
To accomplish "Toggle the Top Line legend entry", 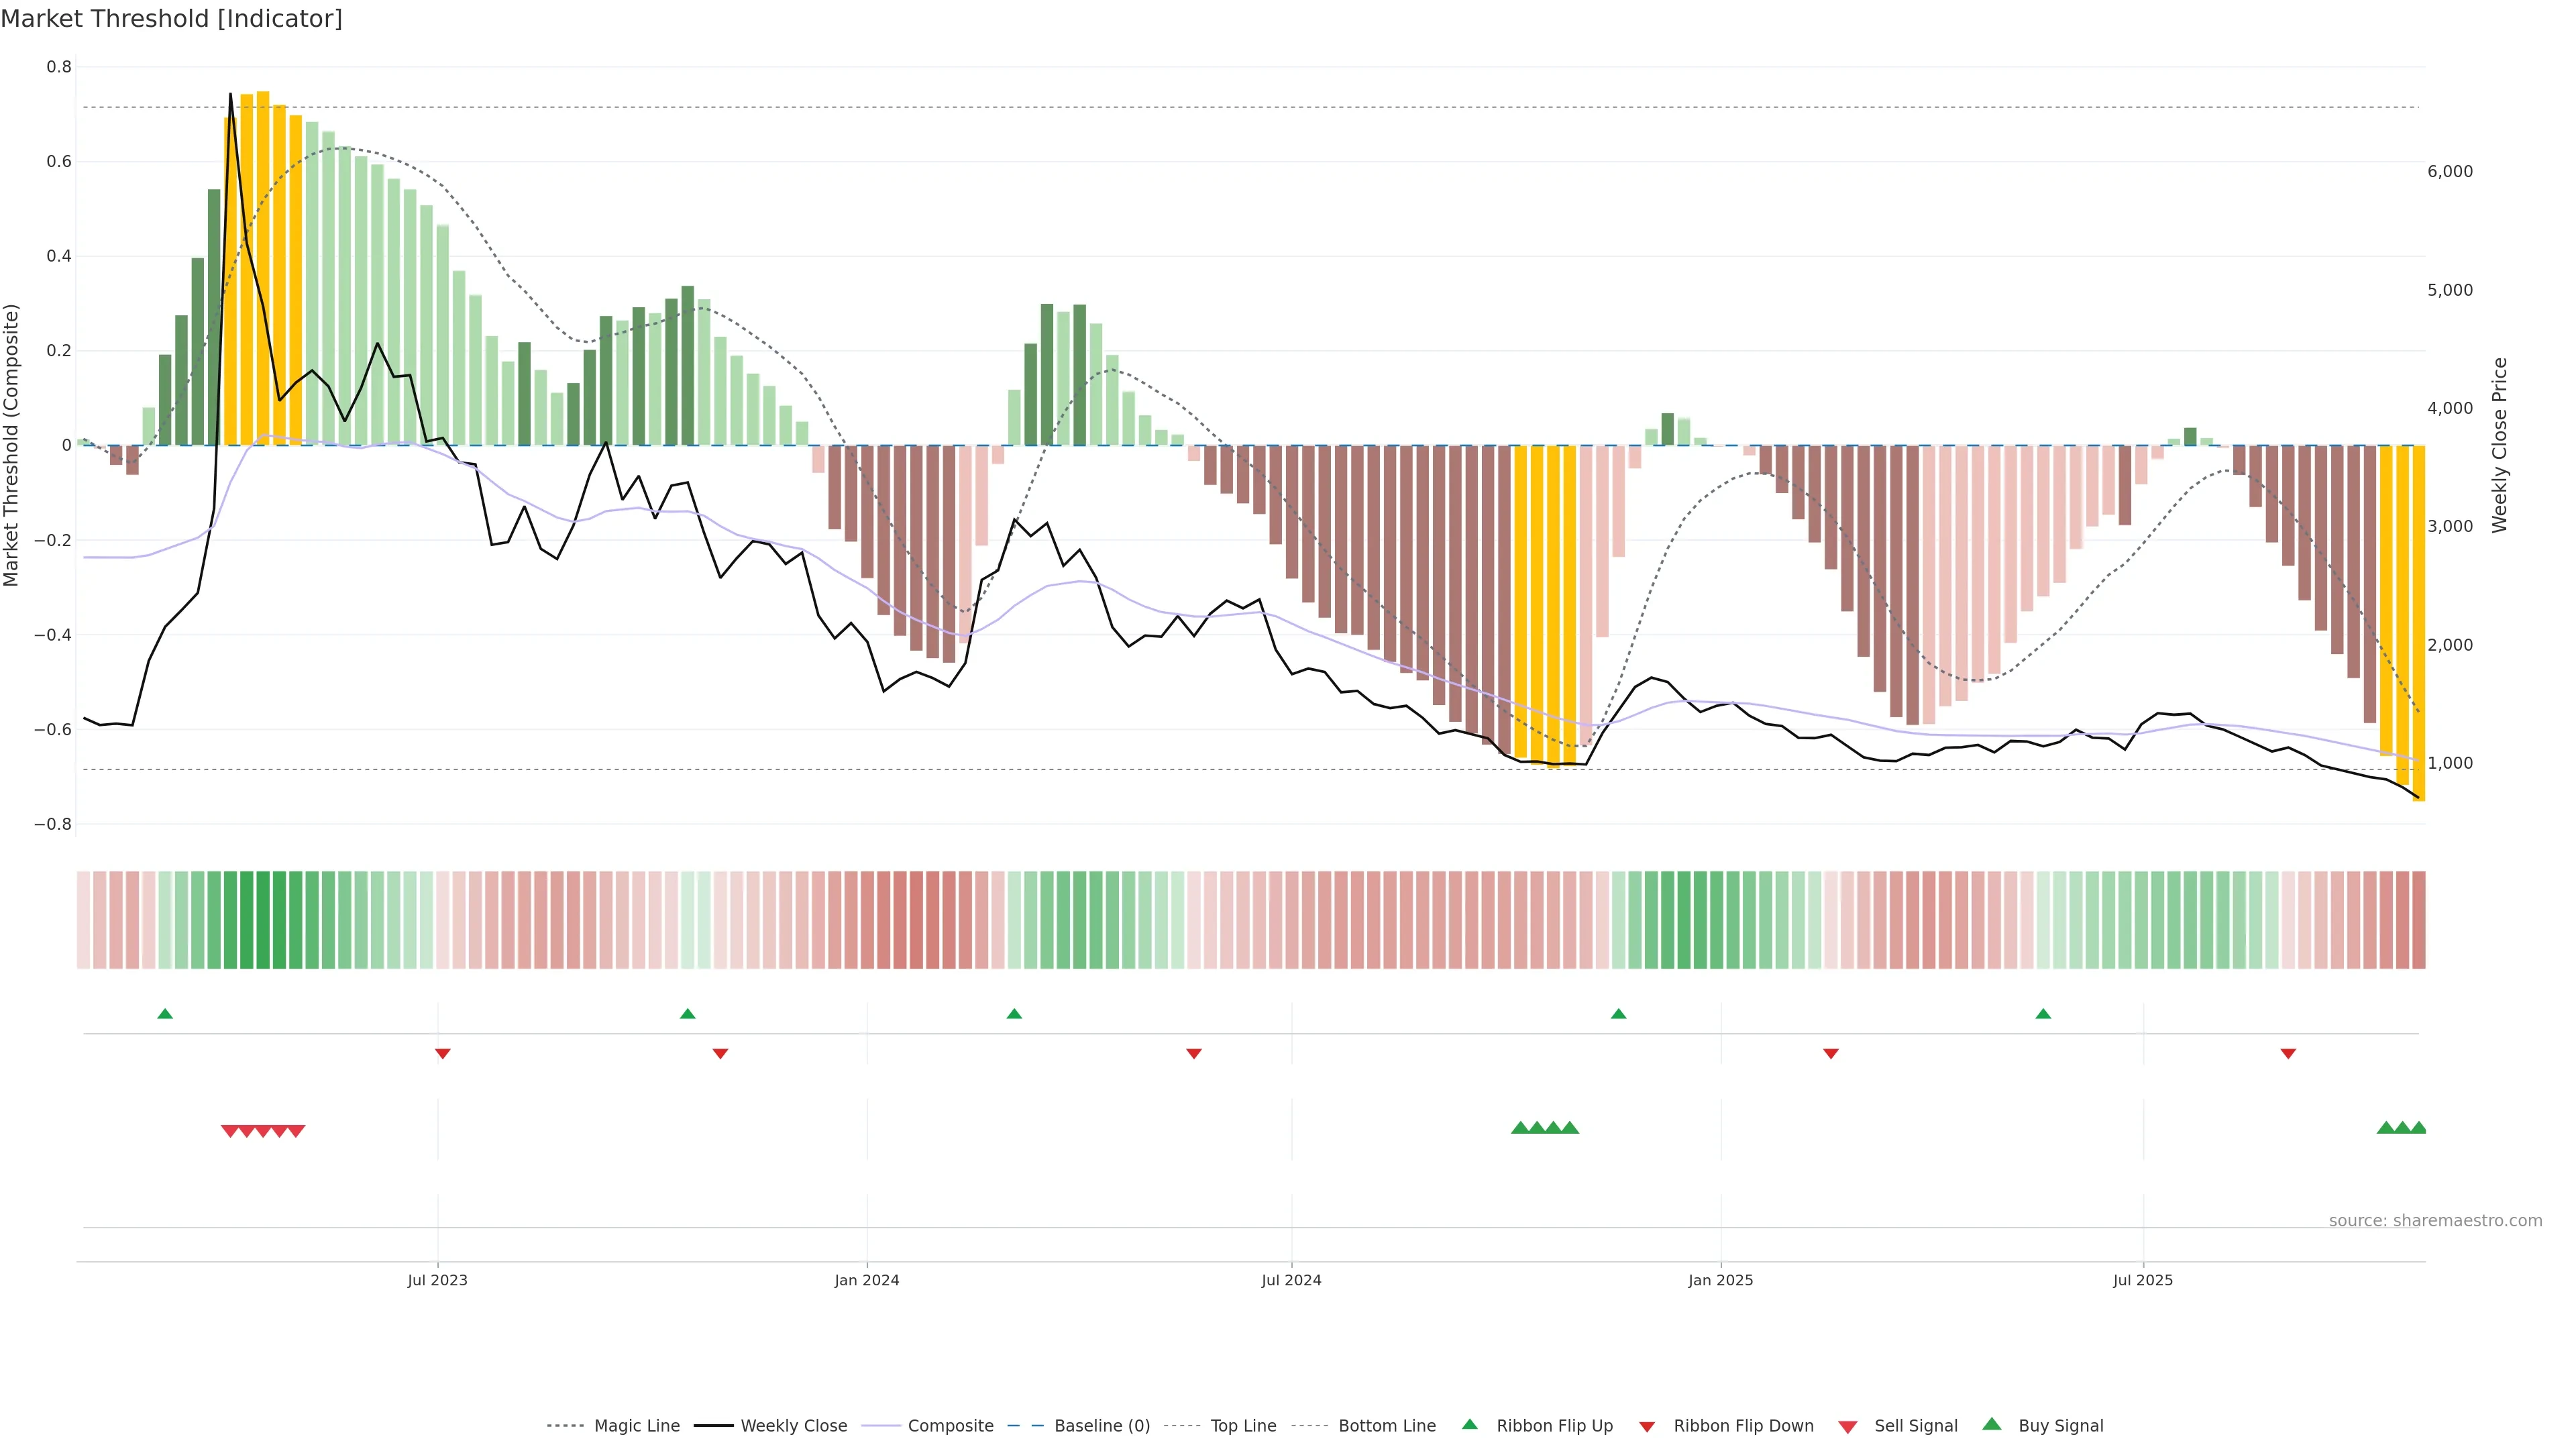I will pyautogui.click(x=1243, y=1426).
